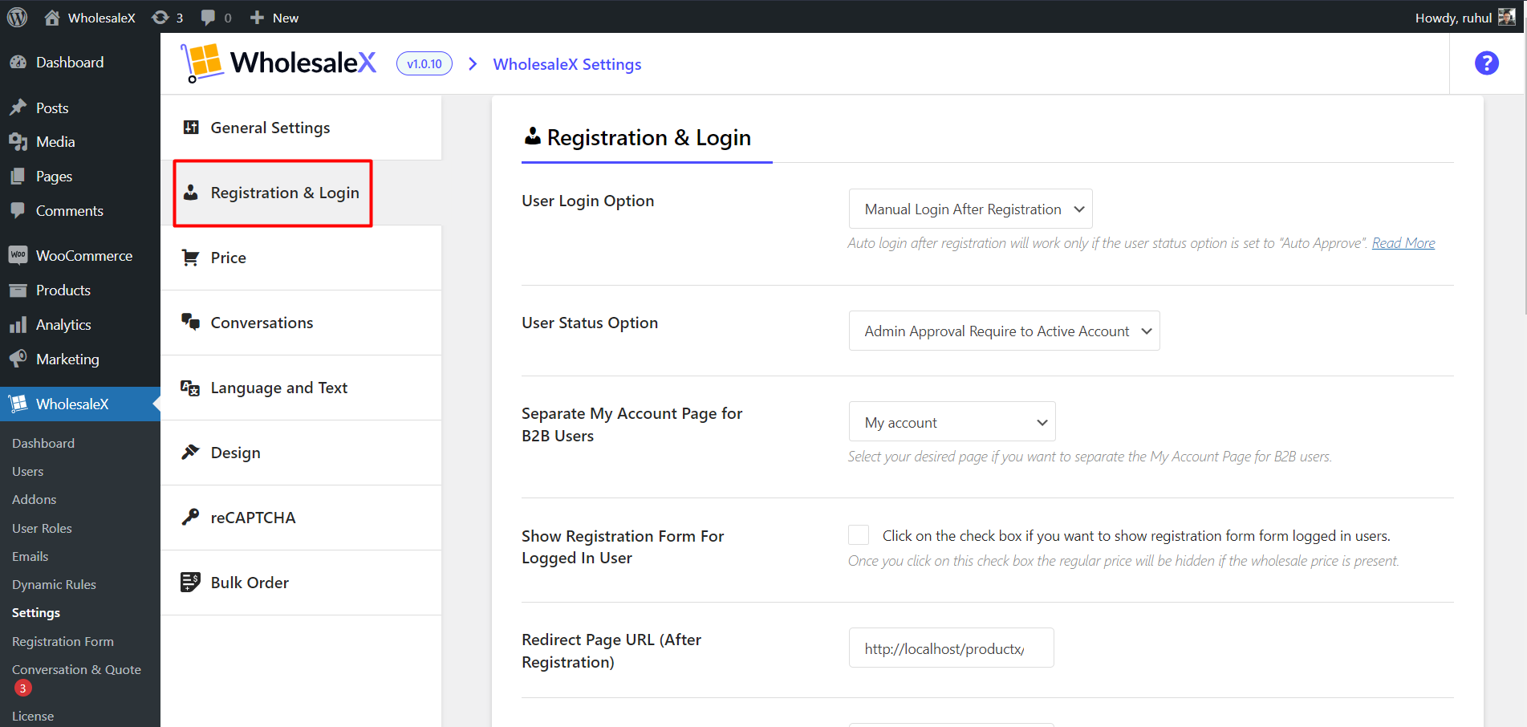Enable show registration form for logged-in users checkbox
The width and height of the screenshot is (1527, 727).
tap(859, 535)
